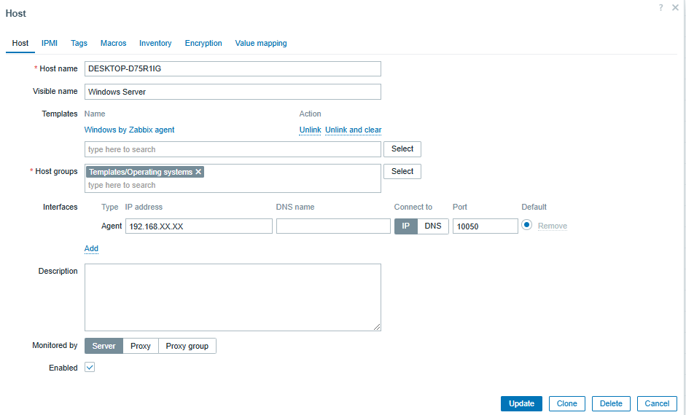This screenshot has height=415, width=686.
Task: Click the Cancel button
Action: pos(657,403)
